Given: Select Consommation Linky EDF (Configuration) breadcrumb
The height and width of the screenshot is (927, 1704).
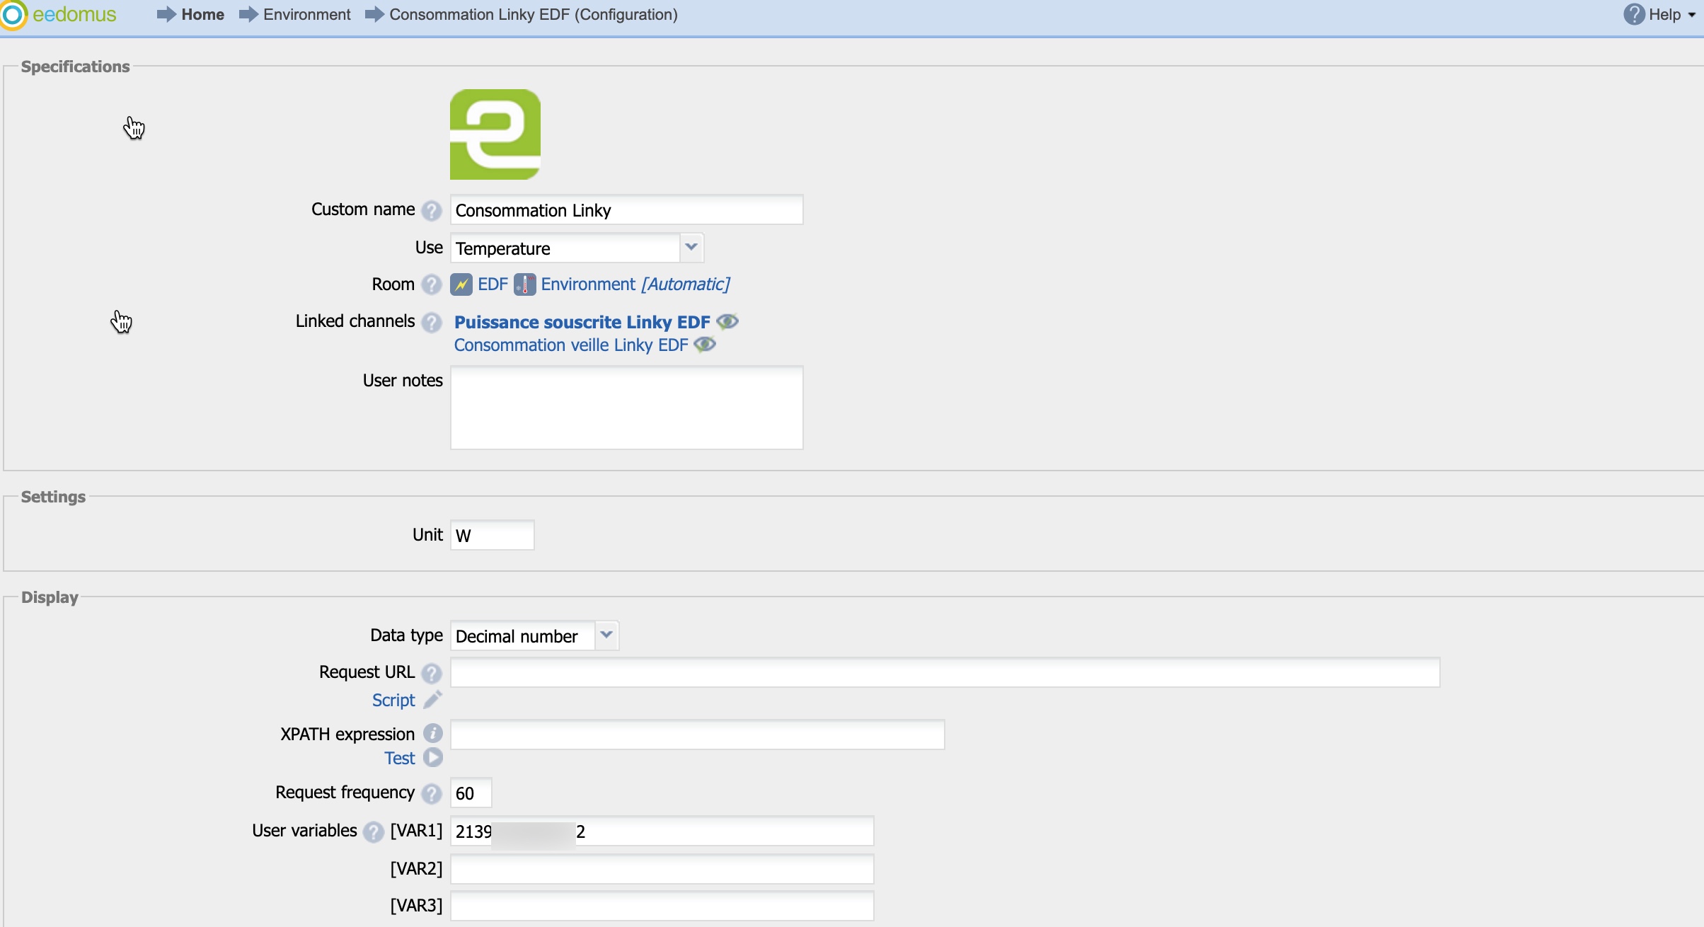Looking at the screenshot, I should 534,15.
